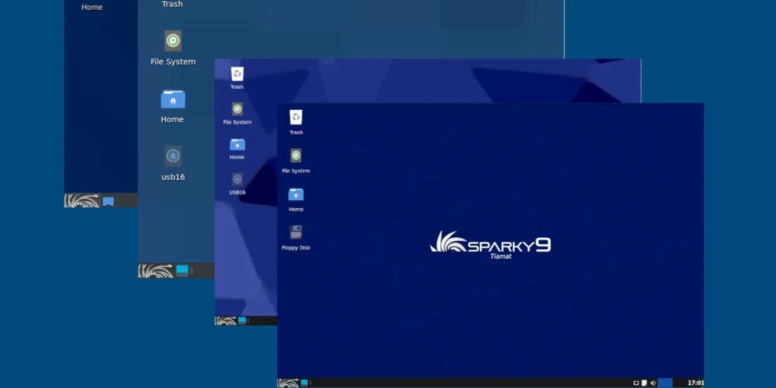Open the clipboard manager tray icon
776x388 pixels.
tap(644, 382)
